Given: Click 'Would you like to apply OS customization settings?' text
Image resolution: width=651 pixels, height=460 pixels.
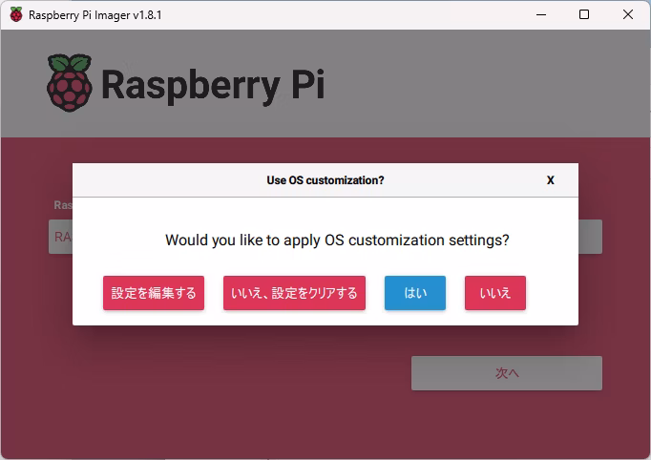Looking at the screenshot, I should coord(337,240).
